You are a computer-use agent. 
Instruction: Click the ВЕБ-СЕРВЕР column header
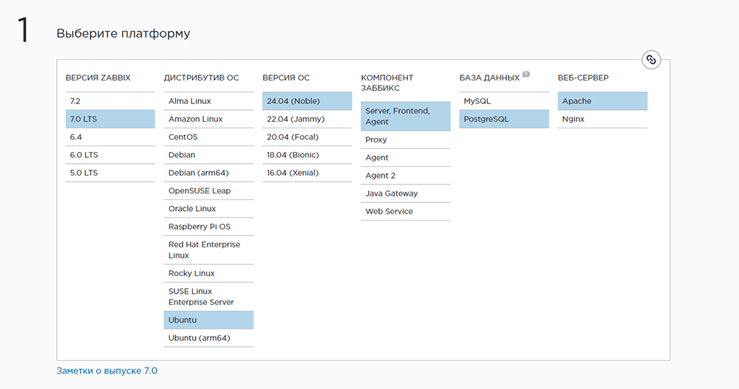(583, 78)
